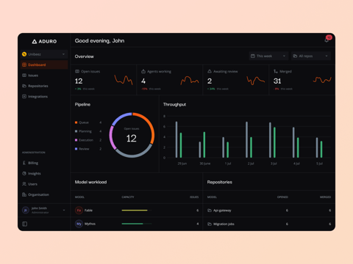Click the 5 Jul axis label
The width and height of the screenshot is (353, 264).
coord(319,164)
